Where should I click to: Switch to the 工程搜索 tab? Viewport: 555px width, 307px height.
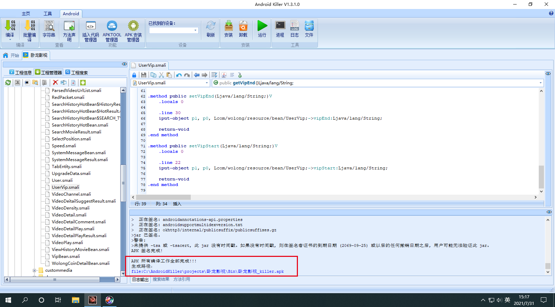pos(76,72)
